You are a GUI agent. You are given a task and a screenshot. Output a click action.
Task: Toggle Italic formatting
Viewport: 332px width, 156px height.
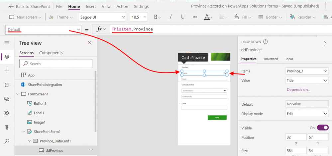tap(171, 17)
